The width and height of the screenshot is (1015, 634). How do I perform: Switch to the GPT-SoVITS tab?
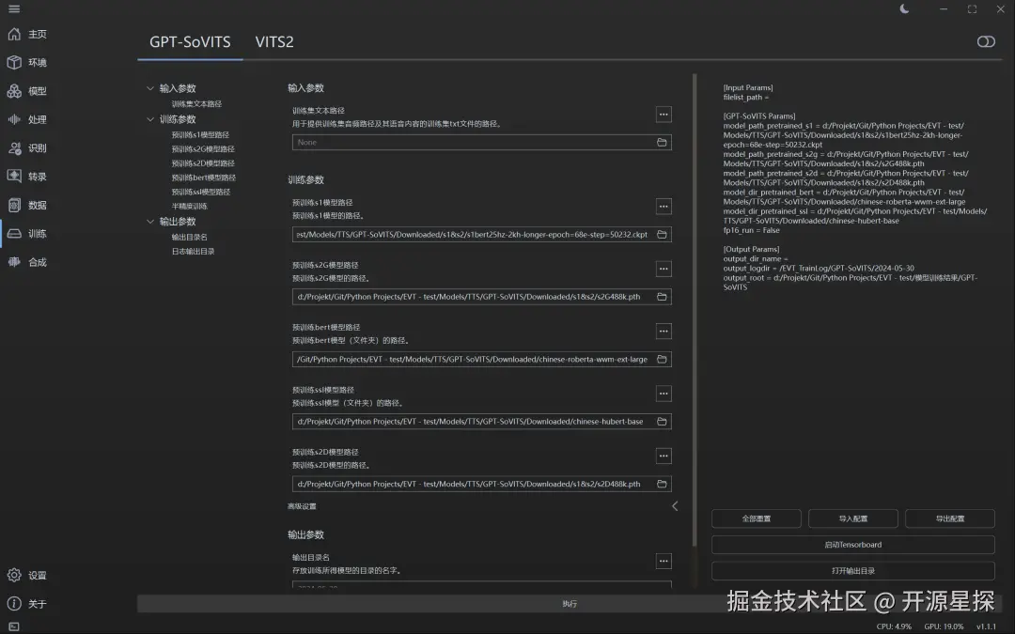pos(190,42)
